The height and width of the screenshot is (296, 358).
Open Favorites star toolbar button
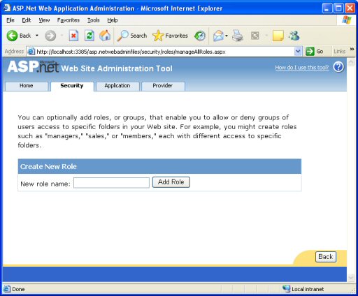coord(170,36)
